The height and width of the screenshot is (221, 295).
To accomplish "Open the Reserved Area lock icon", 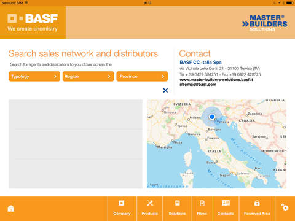I will pos(257,203).
